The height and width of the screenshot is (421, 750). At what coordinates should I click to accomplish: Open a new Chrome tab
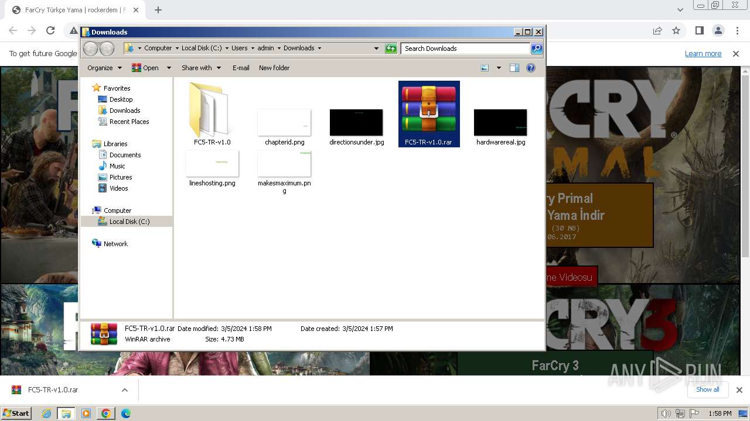click(158, 10)
